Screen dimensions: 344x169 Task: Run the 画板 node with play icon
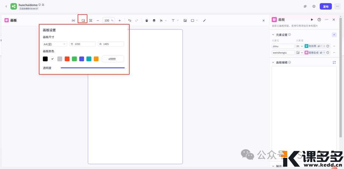(312, 20)
